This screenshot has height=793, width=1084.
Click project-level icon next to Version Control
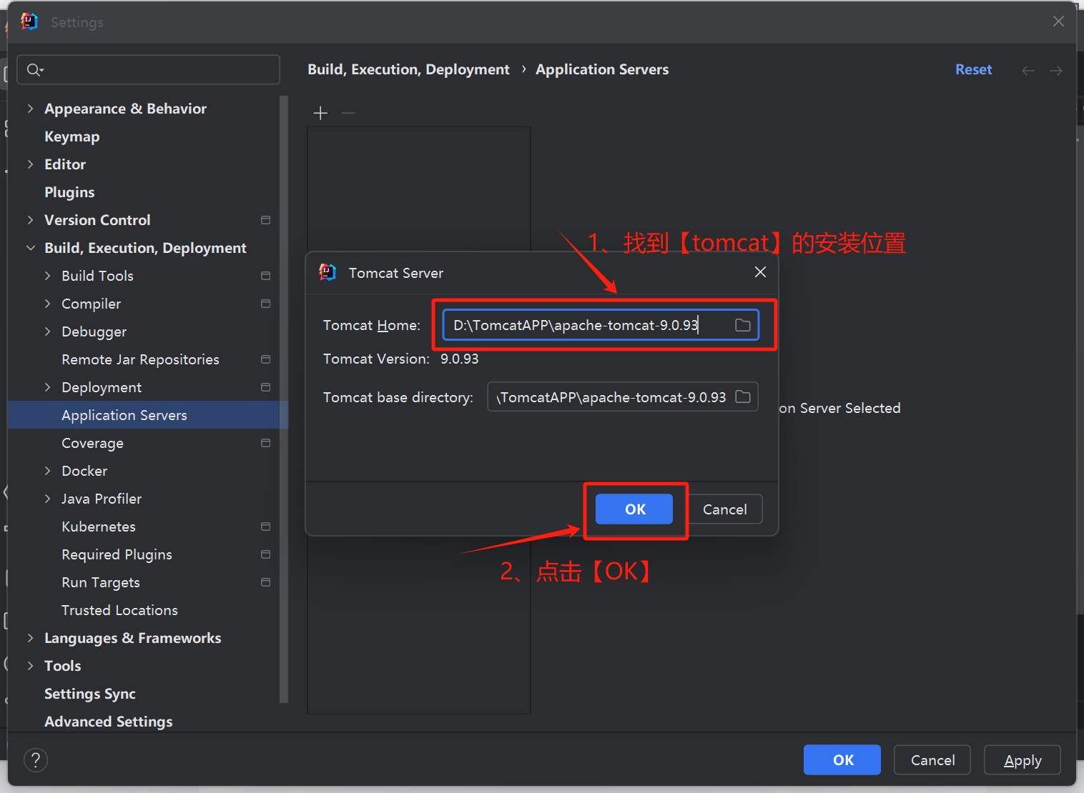click(x=266, y=220)
